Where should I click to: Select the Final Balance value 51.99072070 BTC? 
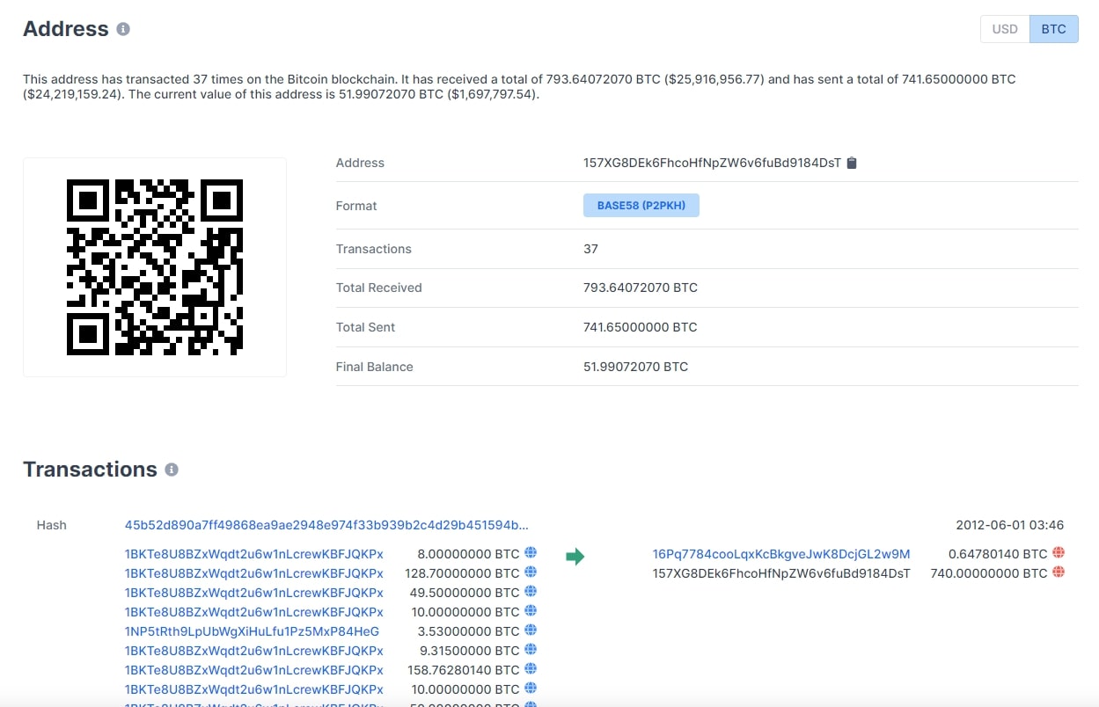(636, 367)
